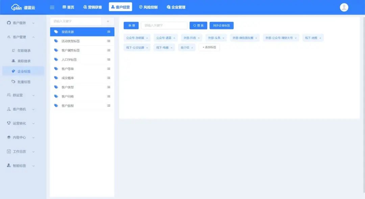Image resolution: width=365 pixels, height=199 pixels.
Task: Open list menu icon for 活动类型标签
Action: point(108,41)
